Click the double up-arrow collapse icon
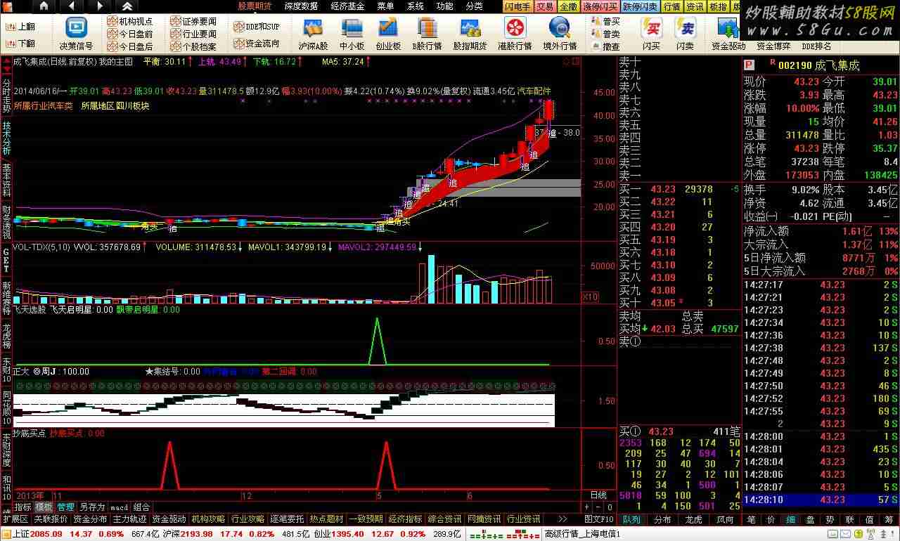Viewport: 900px width, 541px height. click(x=127, y=6)
